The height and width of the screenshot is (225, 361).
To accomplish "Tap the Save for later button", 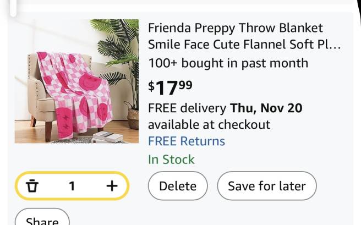I will click(266, 186).
